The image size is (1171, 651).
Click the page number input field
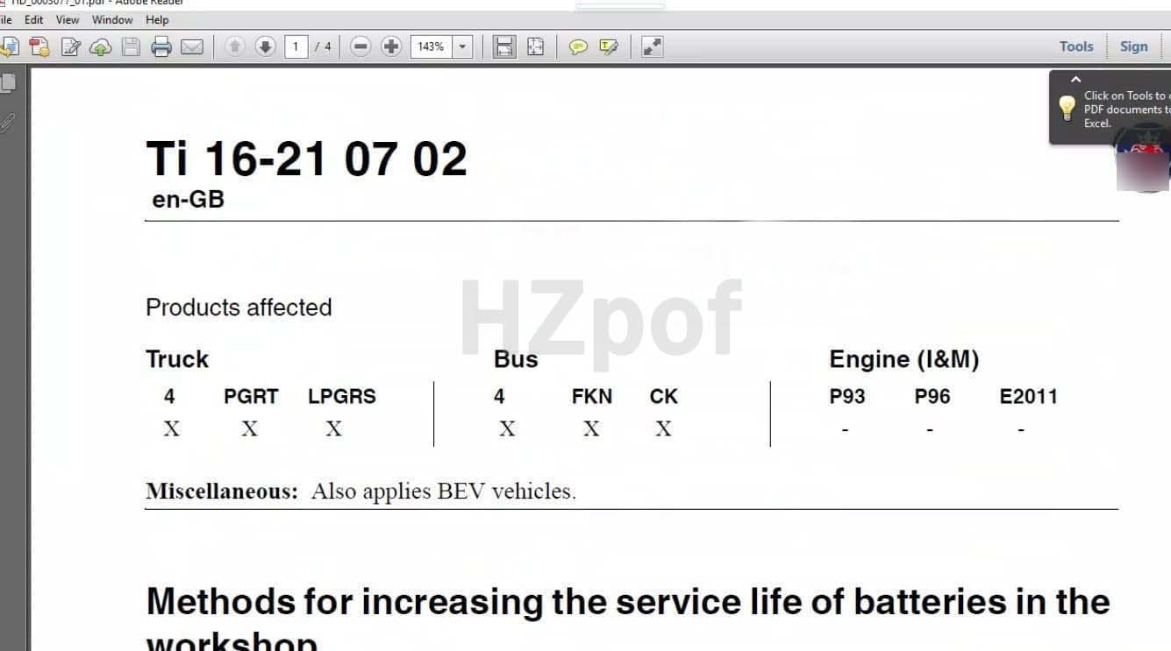[x=296, y=46]
